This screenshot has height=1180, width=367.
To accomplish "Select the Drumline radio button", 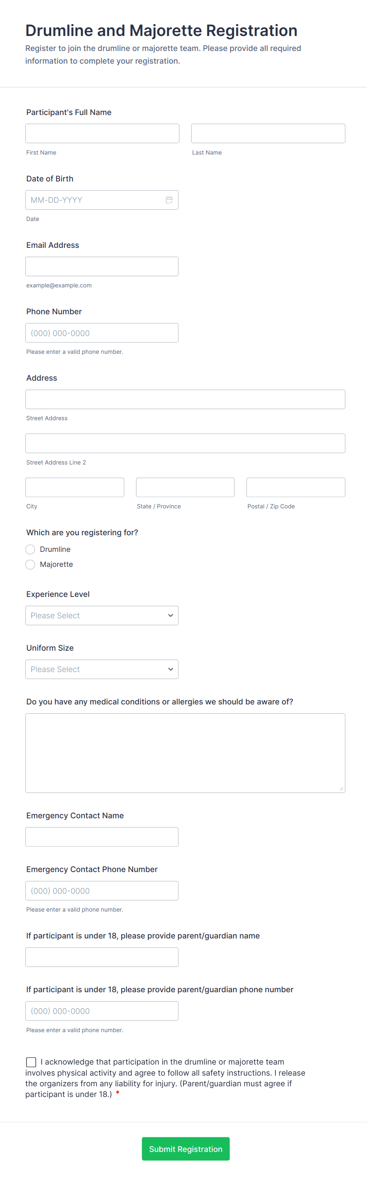I will click(x=30, y=549).
